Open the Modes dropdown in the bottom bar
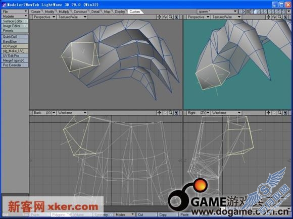Screen dimensions: 293x219 [124, 214]
